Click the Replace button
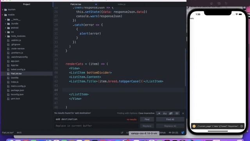The image size is (250, 141). [x=147, y=126]
